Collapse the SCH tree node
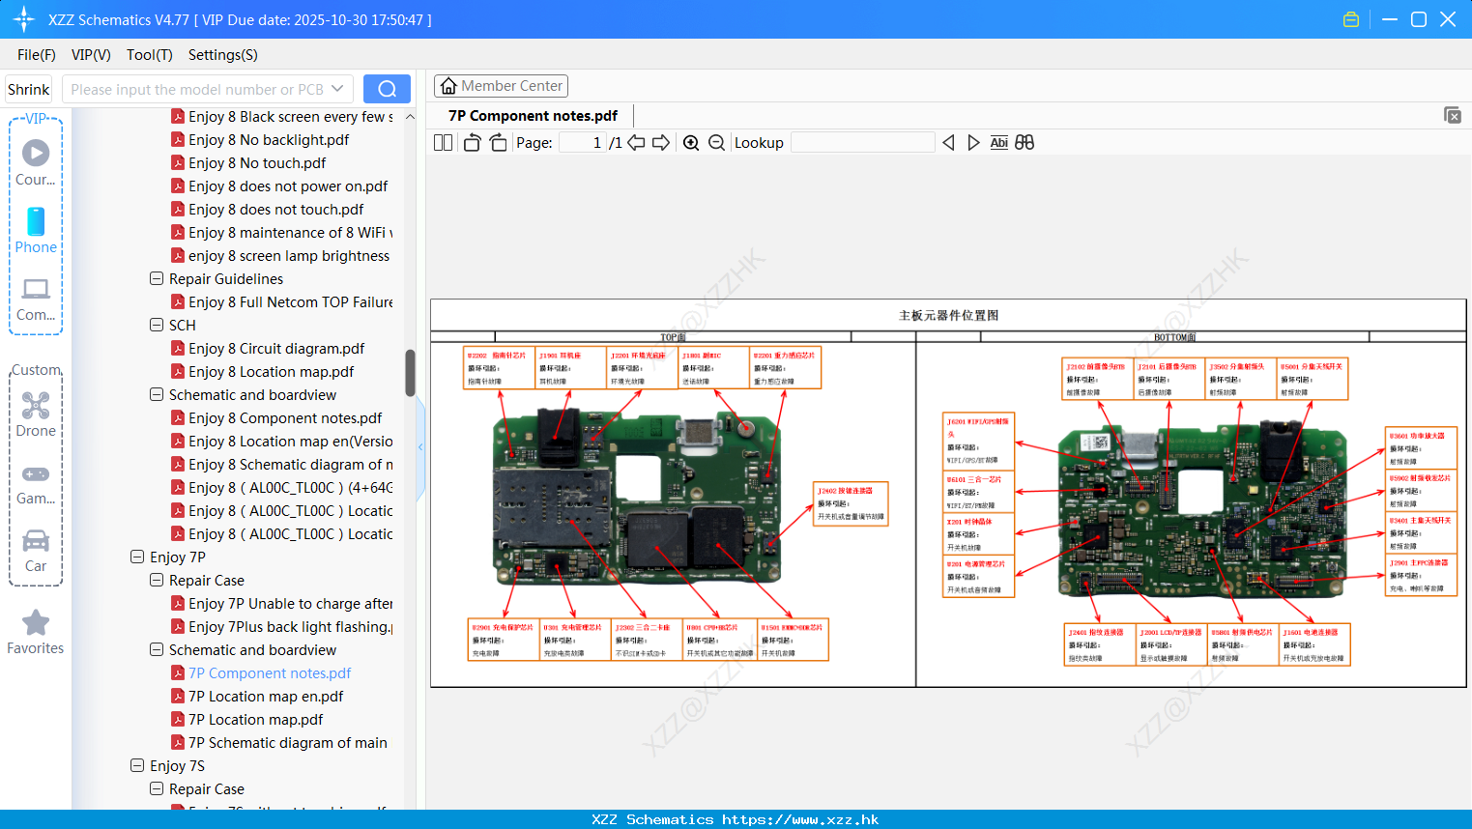Screen dimensions: 1472x829 pyautogui.click(x=157, y=325)
